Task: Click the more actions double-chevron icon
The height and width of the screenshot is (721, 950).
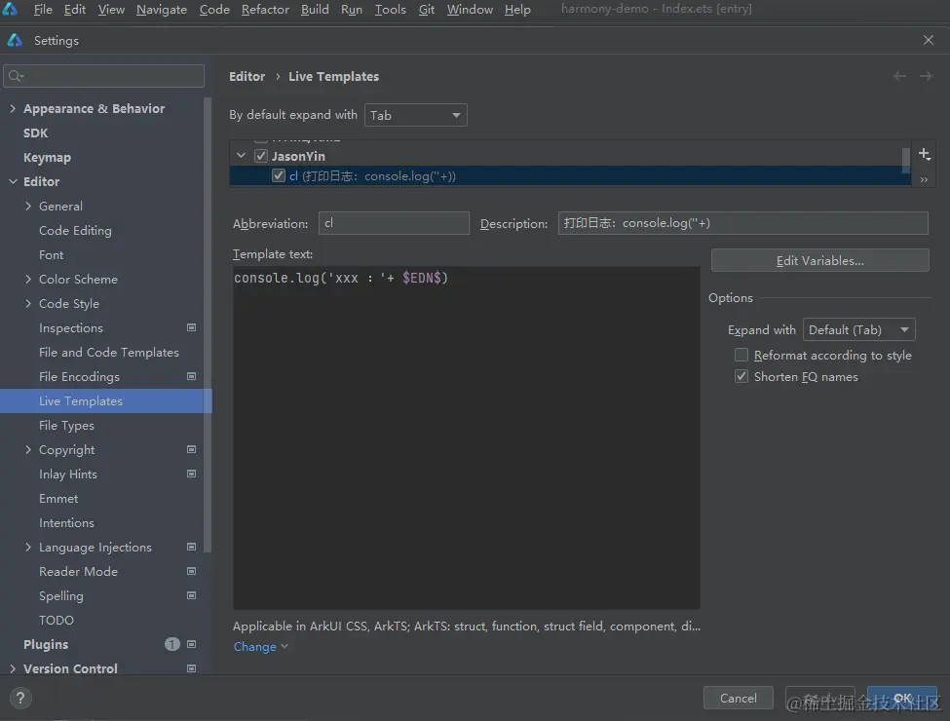Action: click(x=924, y=180)
